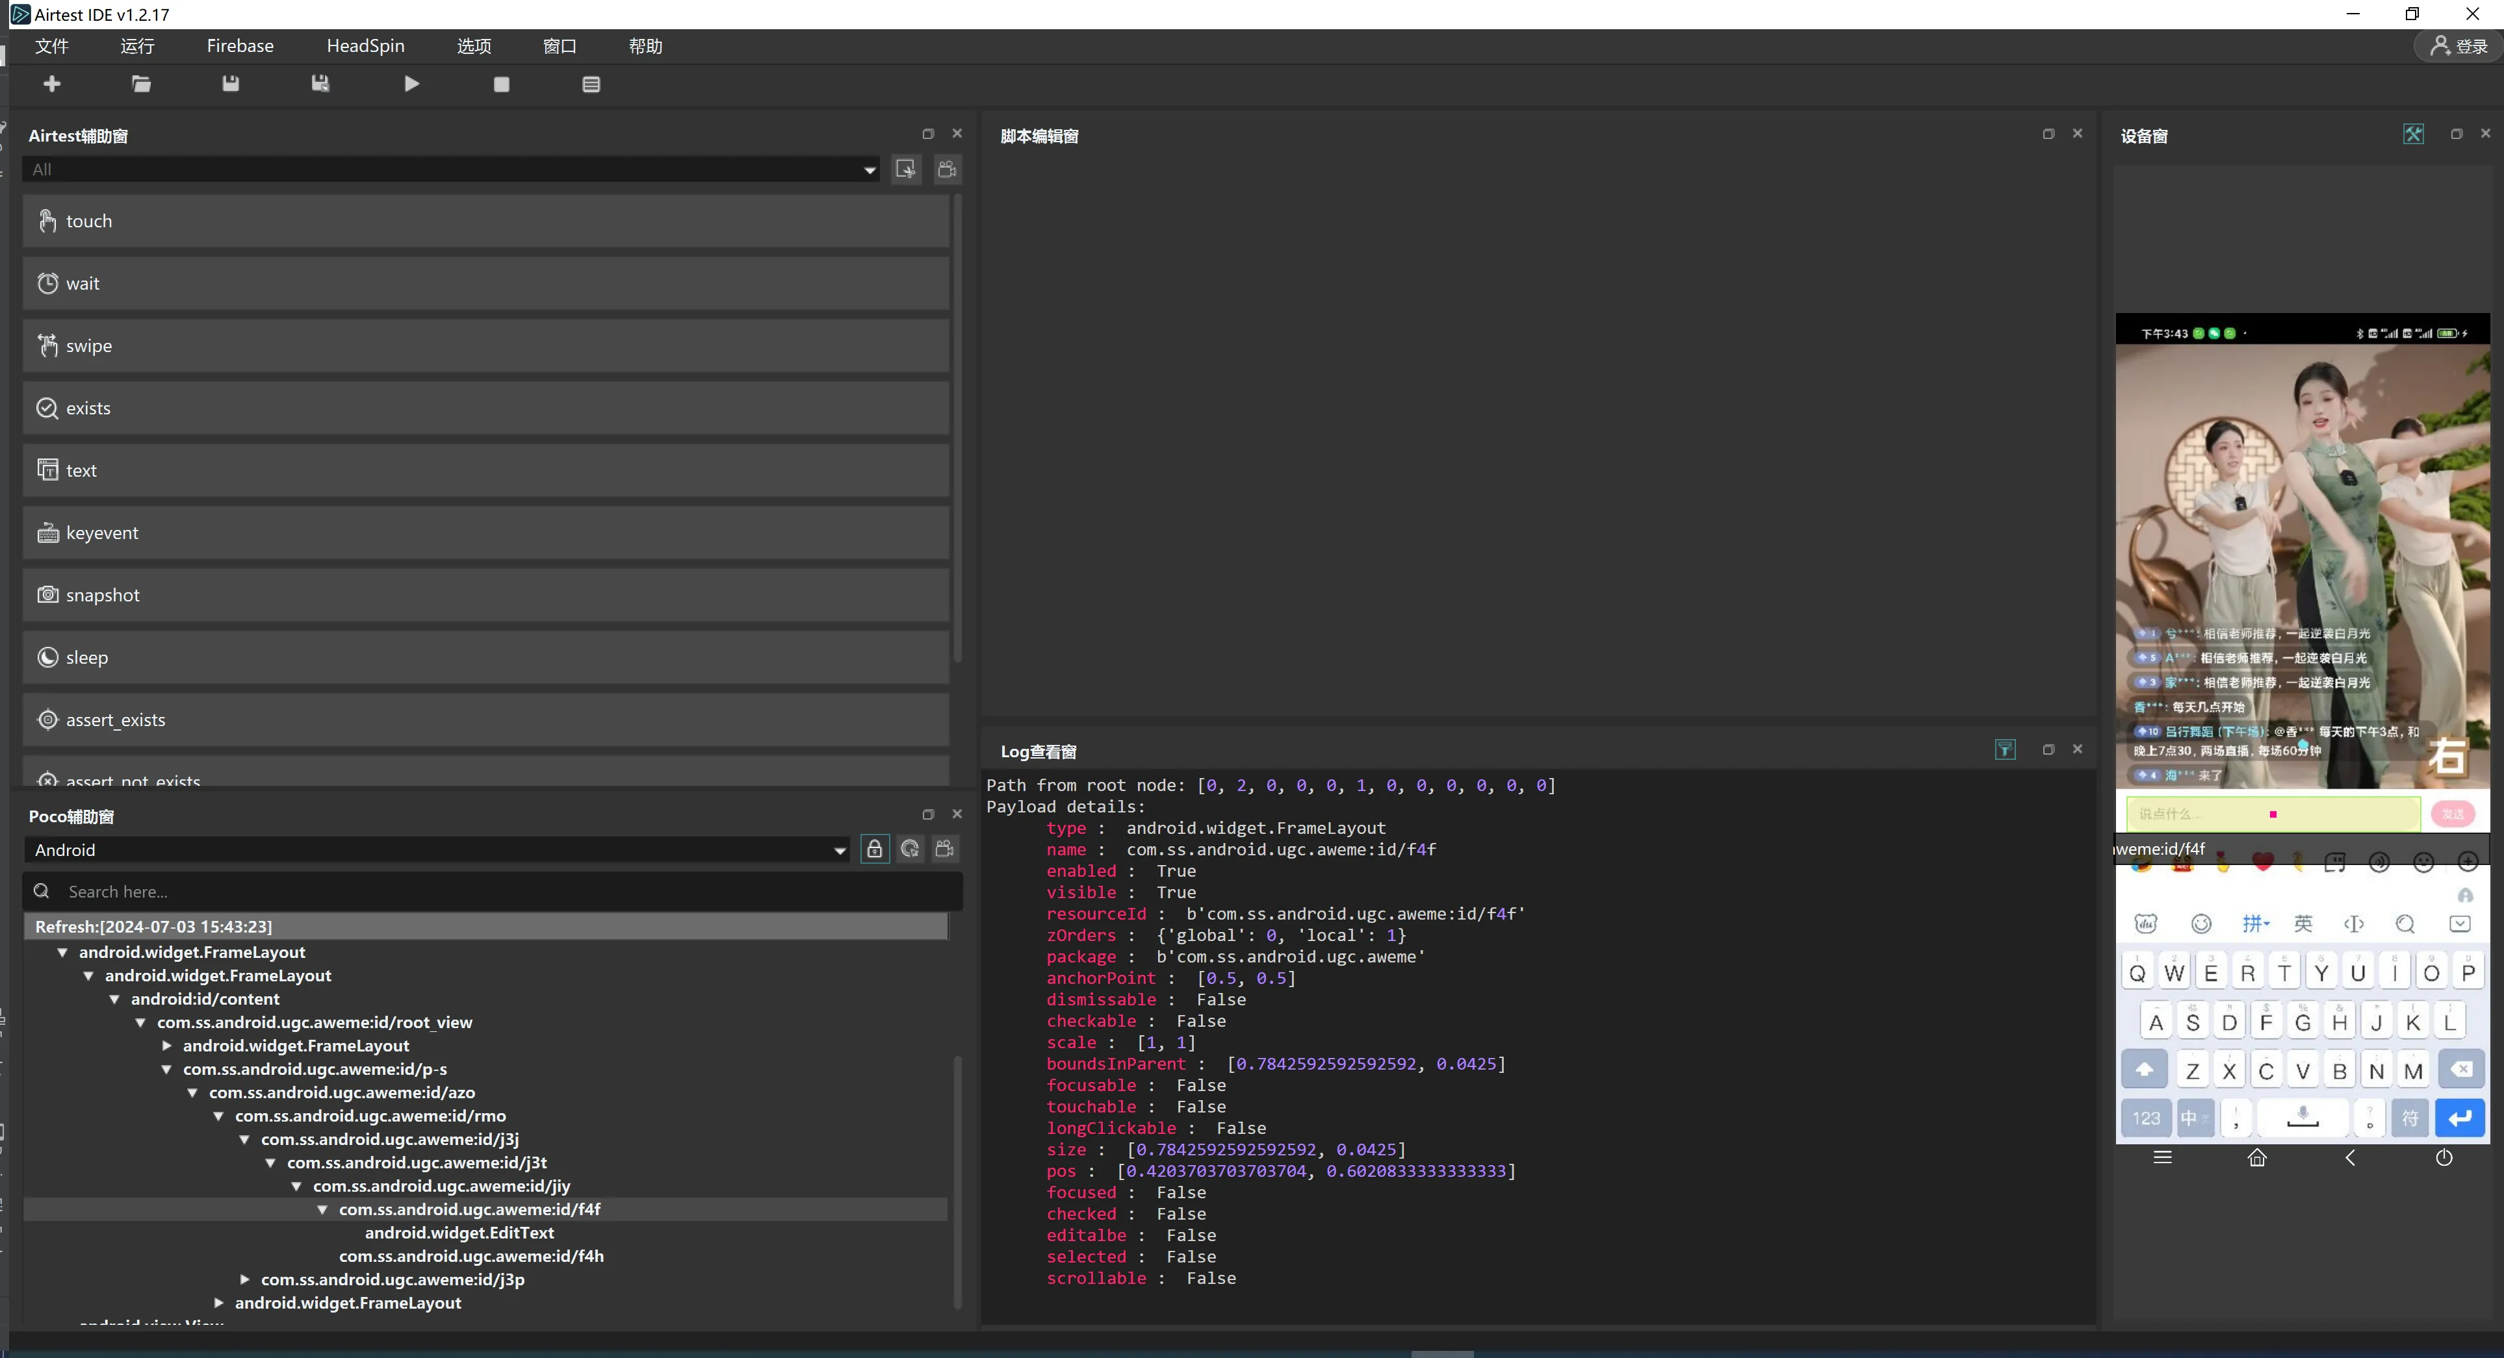This screenshot has height=1358, width=2504.
Task: Tap keyboard backspace key
Action: [x=2460, y=1070]
